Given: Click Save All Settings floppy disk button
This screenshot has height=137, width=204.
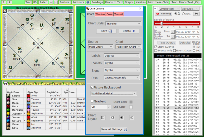Looking at the screenshot, I should point(114,129).
